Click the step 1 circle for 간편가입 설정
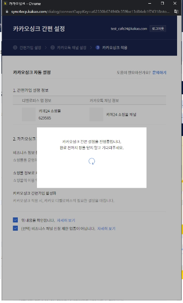Screen dimensions: 183x303 [x=15, y=48]
